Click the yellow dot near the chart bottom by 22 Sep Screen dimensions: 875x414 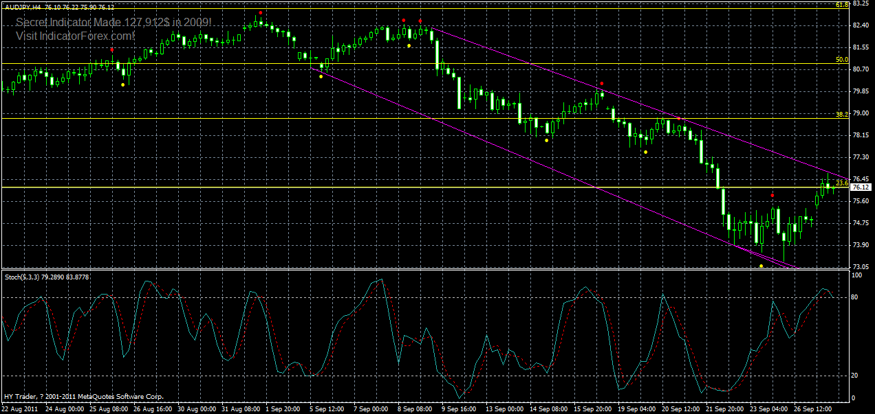tap(761, 266)
